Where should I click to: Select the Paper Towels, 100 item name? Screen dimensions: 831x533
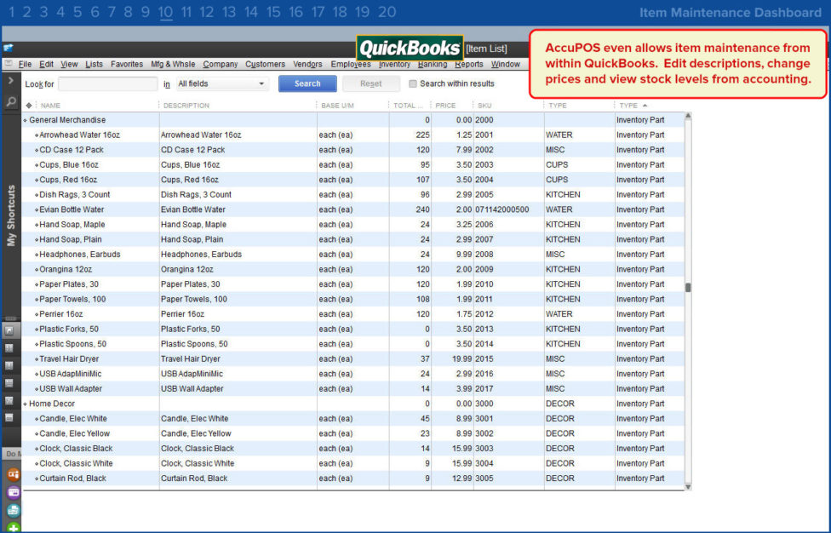pyautogui.click(x=72, y=300)
